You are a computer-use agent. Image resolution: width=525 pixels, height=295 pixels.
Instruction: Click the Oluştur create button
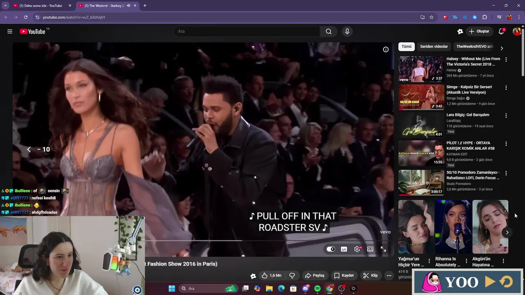tap(479, 32)
